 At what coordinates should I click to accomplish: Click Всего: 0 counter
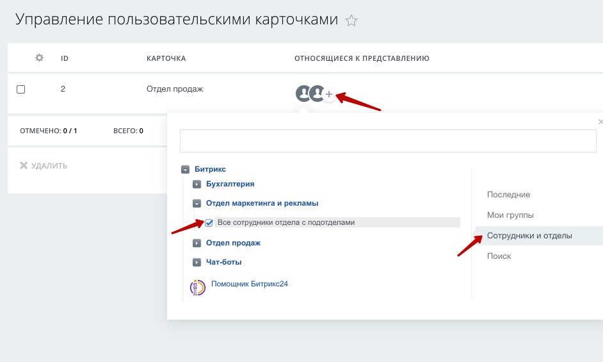pyautogui.click(x=128, y=131)
